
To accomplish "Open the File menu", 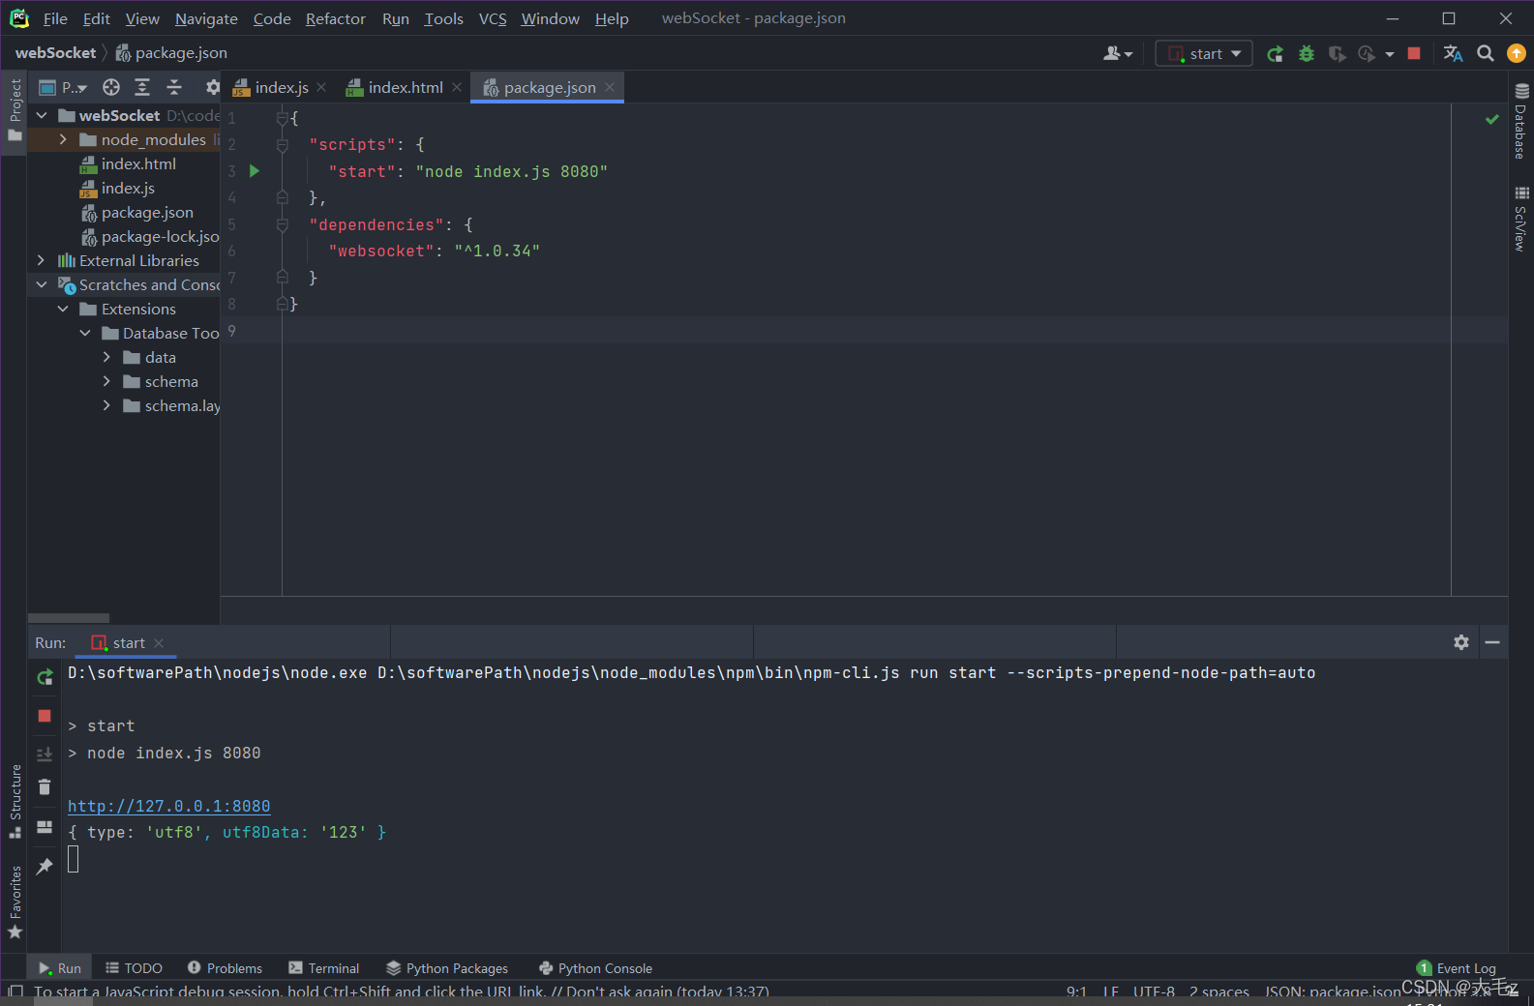I will [x=55, y=18].
